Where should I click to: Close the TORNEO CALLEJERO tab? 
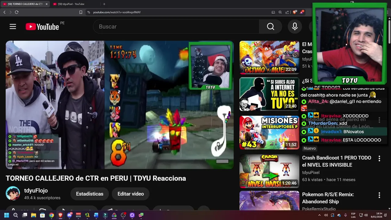point(46,4)
